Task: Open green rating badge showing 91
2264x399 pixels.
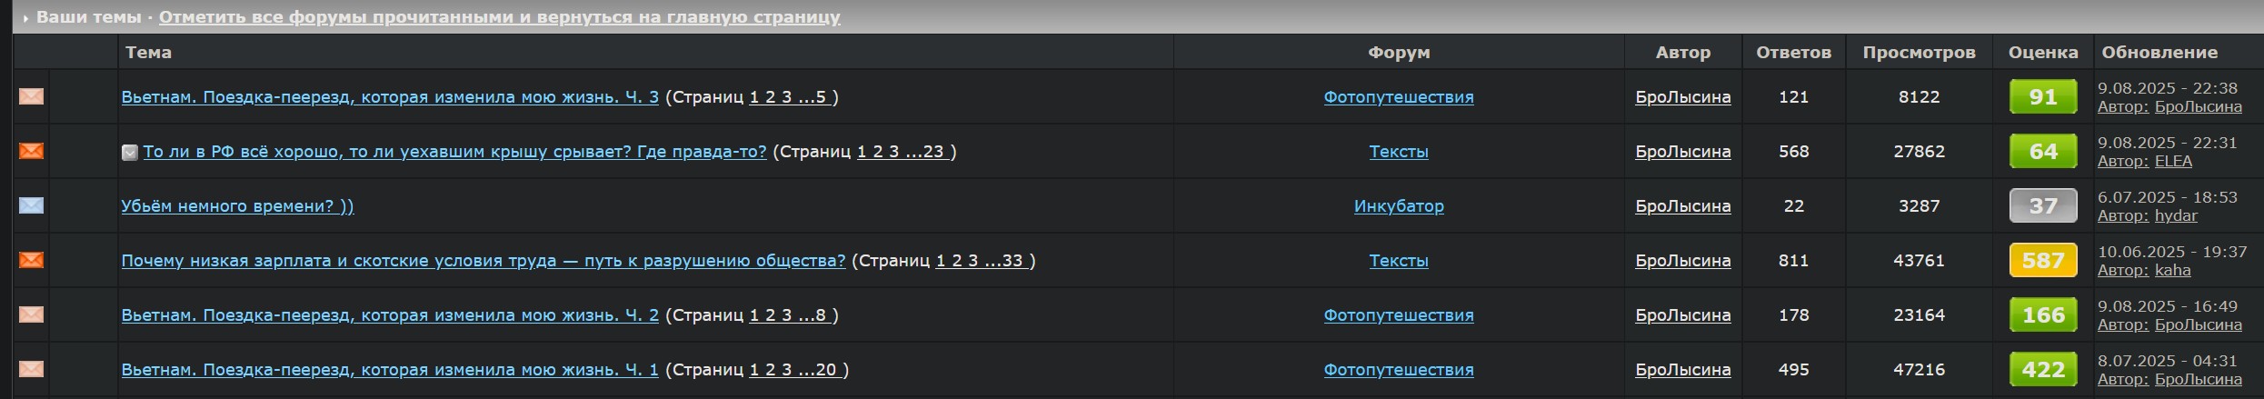Action: click(x=2042, y=96)
